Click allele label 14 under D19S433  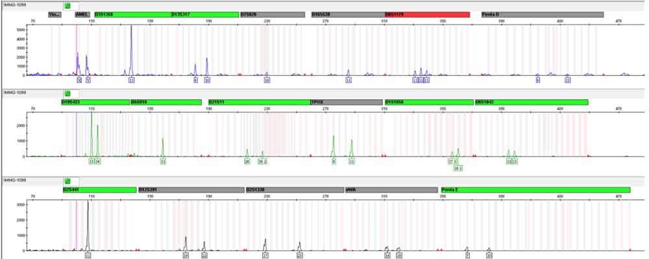click(98, 162)
